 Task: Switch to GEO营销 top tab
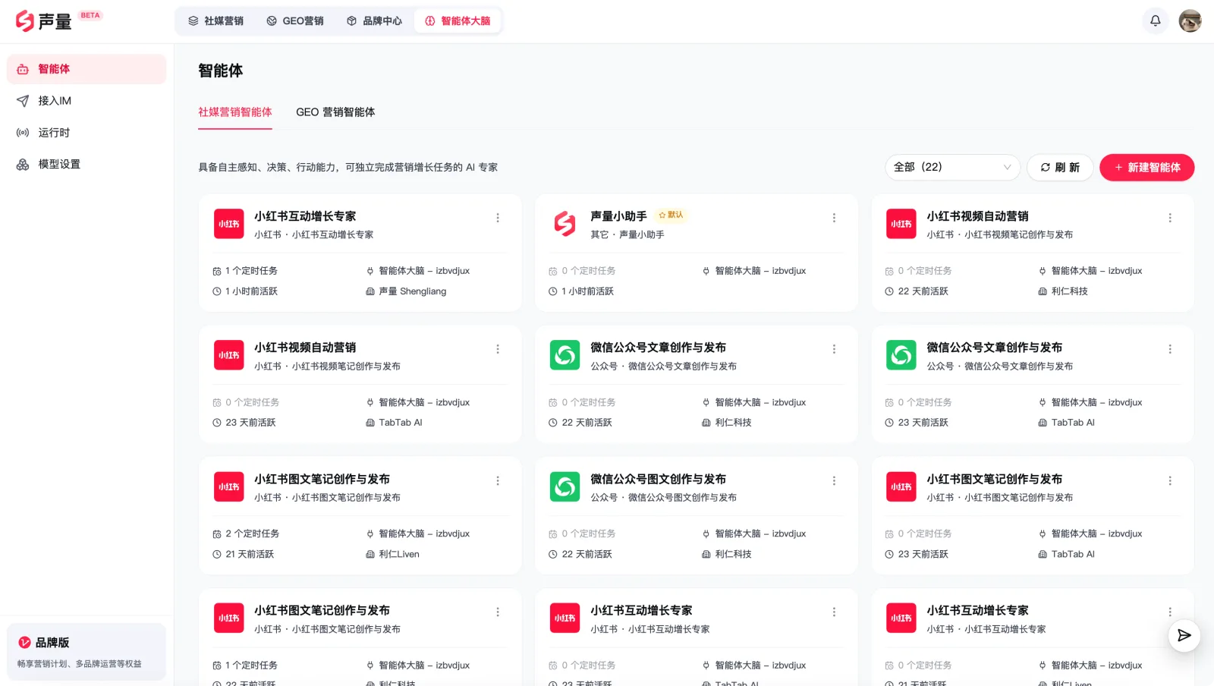coord(295,20)
